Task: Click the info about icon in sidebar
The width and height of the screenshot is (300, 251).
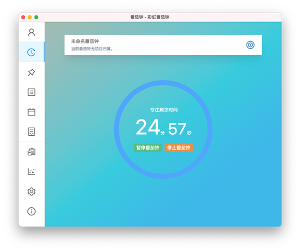Action: pos(31,211)
